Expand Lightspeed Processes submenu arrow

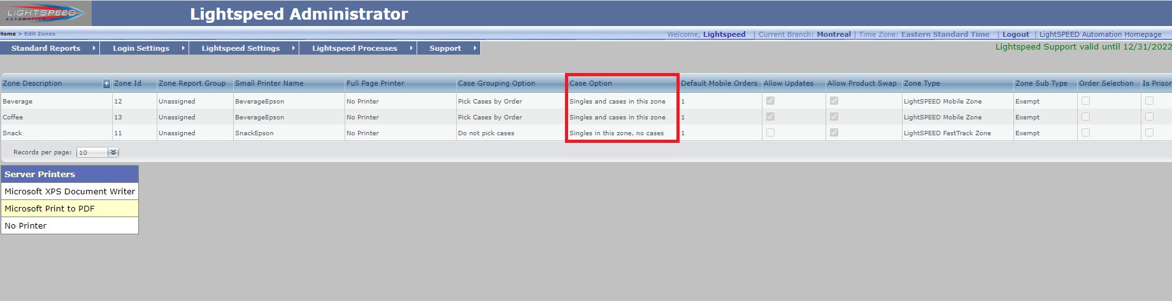point(411,48)
